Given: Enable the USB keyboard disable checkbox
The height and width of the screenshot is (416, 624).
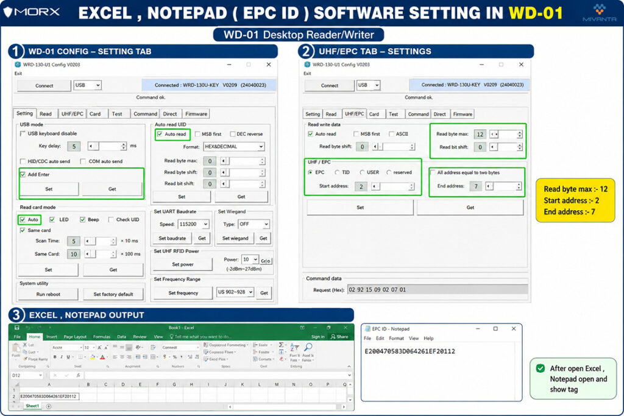Looking at the screenshot, I should (x=23, y=133).
